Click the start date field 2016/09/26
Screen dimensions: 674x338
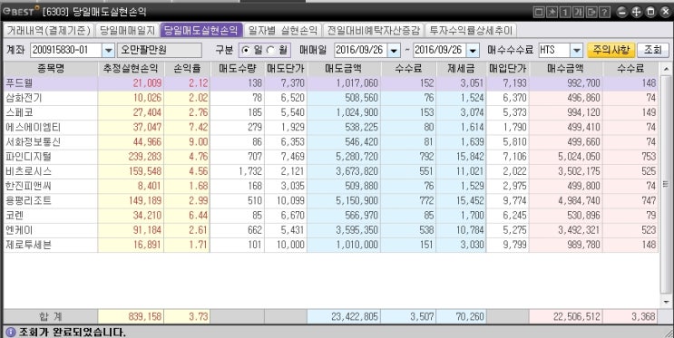pyautogui.click(x=361, y=50)
